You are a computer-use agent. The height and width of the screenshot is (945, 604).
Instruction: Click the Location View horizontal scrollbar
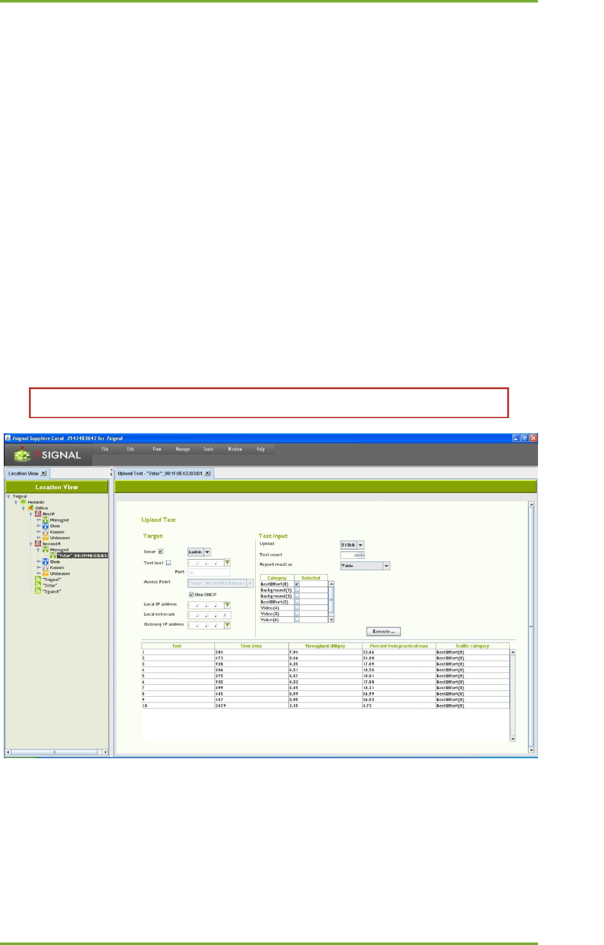[x=57, y=752]
